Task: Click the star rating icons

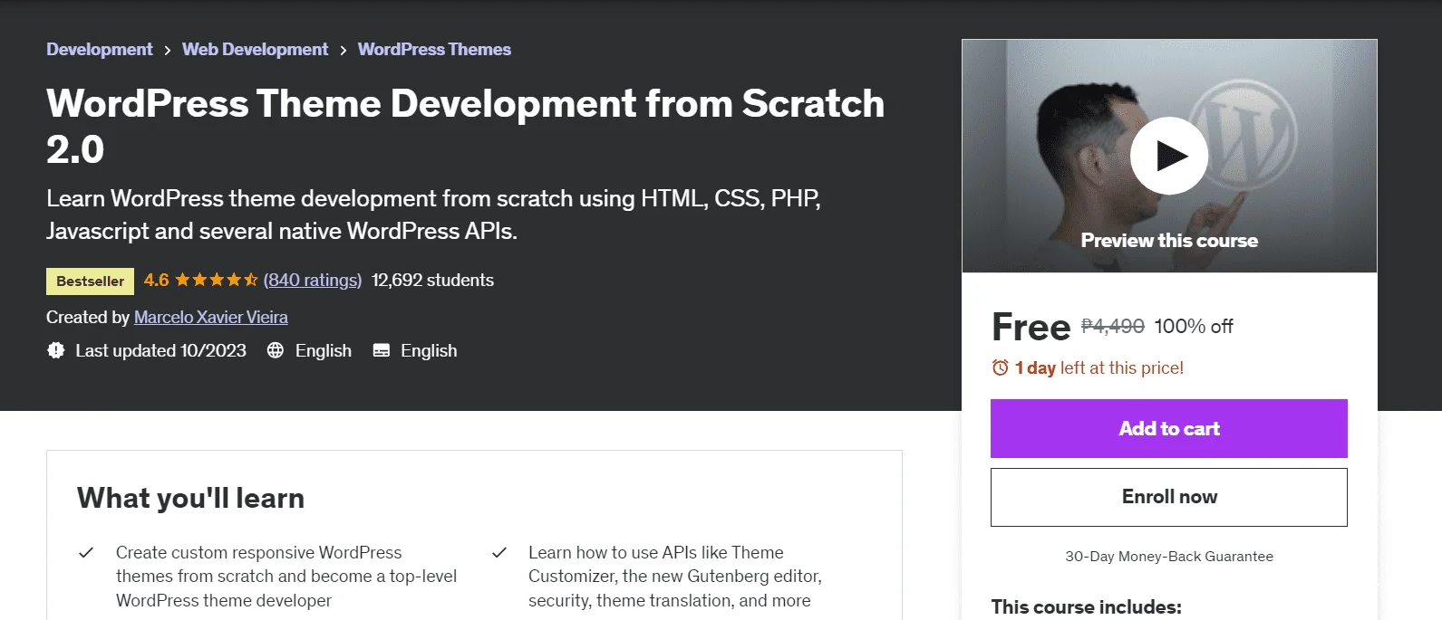Action: 217,280
